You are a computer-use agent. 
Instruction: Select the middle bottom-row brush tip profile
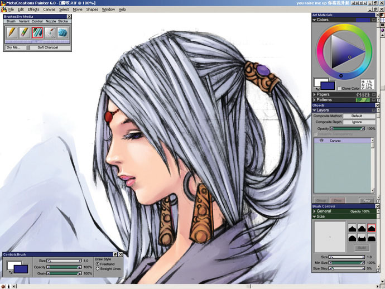pos(362,238)
